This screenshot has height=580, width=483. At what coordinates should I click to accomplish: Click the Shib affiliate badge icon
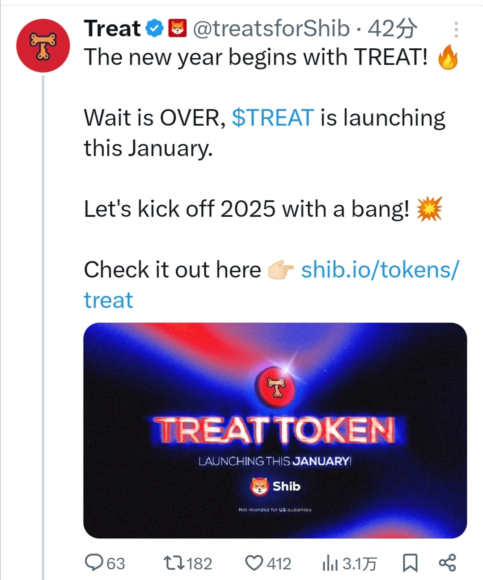click(x=178, y=29)
